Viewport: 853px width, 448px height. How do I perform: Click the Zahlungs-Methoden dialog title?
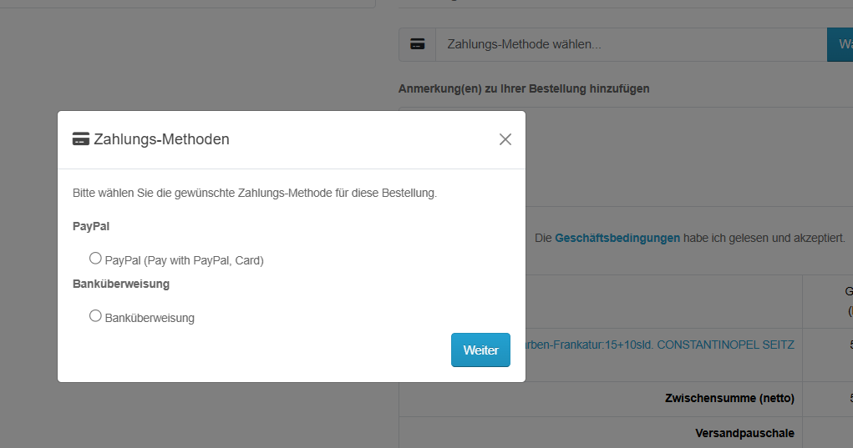click(161, 139)
